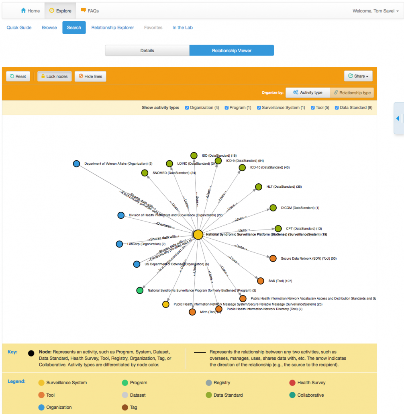Screen dimensions: 404x414
Task: Click the HL7 data standard node
Action: click(259, 187)
